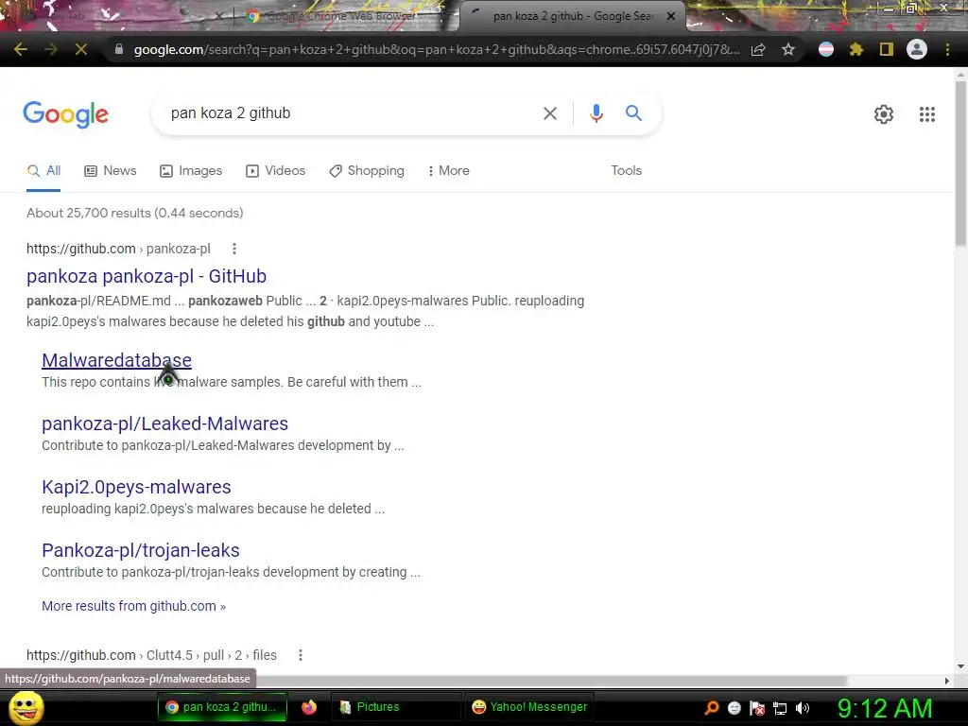
Task: Open the striped flag extension icon
Action: pyautogui.click(x=826, y=49)
